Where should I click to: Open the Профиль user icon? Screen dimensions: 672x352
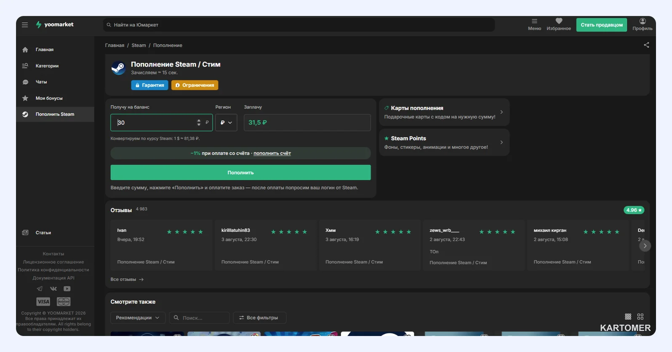point(643,21)
